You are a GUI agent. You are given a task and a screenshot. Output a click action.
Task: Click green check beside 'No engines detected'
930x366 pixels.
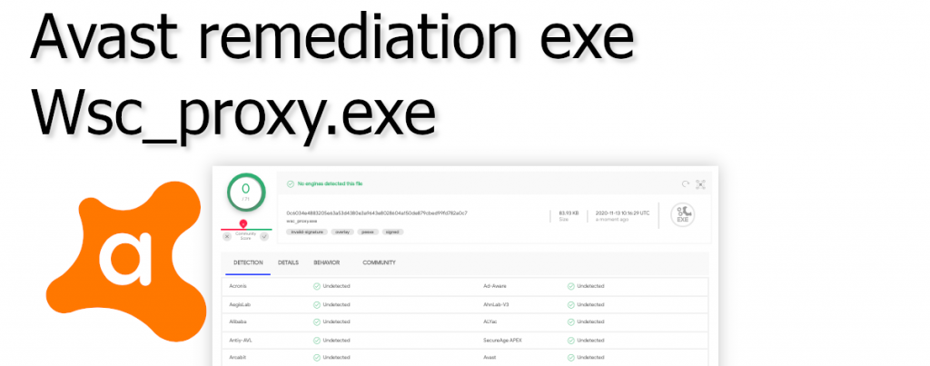pos(291,183)
